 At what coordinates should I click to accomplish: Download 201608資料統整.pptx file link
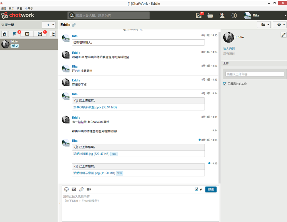95,107
